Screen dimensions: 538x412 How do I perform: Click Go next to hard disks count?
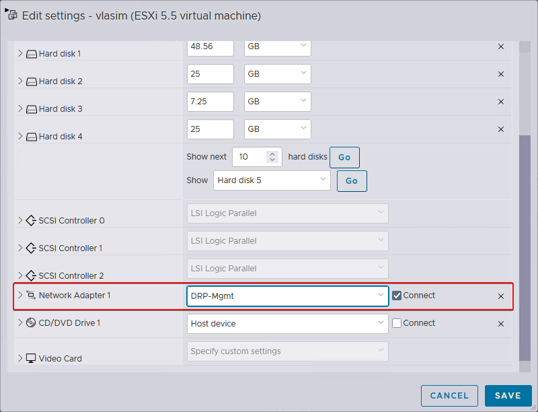click(344, 158)
